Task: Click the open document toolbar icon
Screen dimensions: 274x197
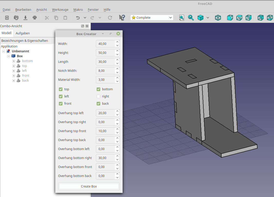Action: (x=16, y=18)
